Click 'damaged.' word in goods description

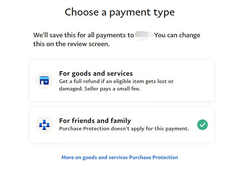coord(71,89)
